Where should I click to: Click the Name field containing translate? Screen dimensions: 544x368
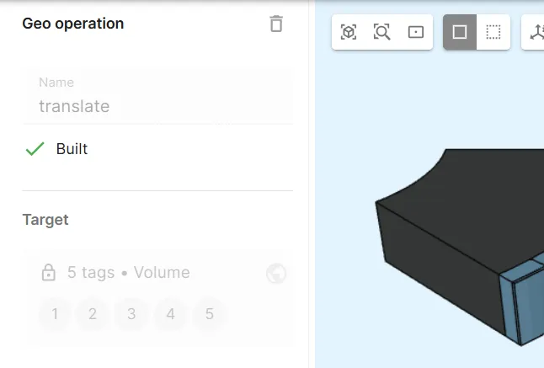[157, 106]
